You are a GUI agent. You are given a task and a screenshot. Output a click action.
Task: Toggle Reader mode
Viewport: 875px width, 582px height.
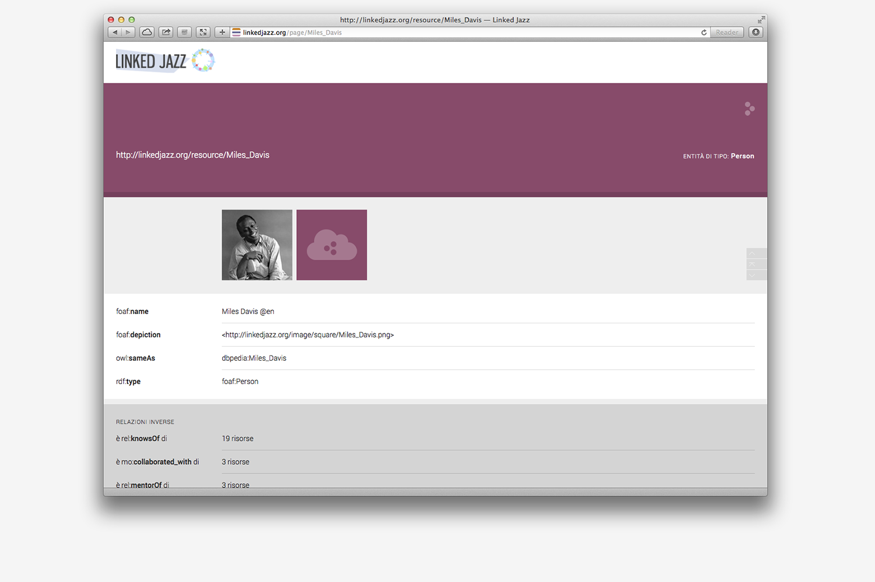point(726,32)
